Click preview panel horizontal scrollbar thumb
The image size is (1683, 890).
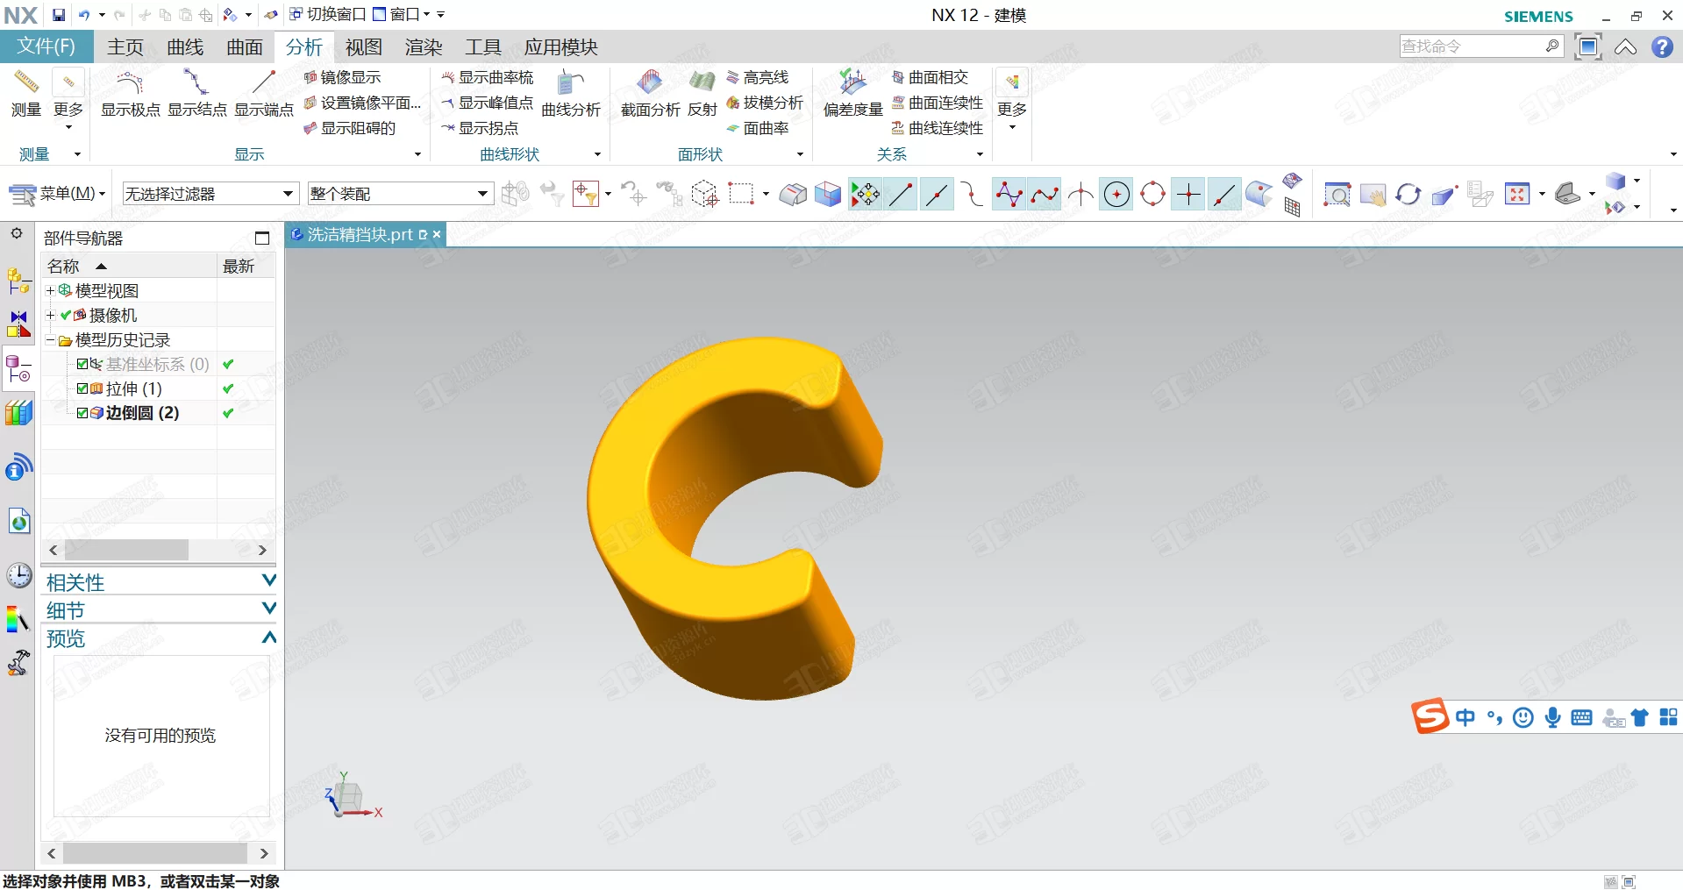click(x=154, y=853)
